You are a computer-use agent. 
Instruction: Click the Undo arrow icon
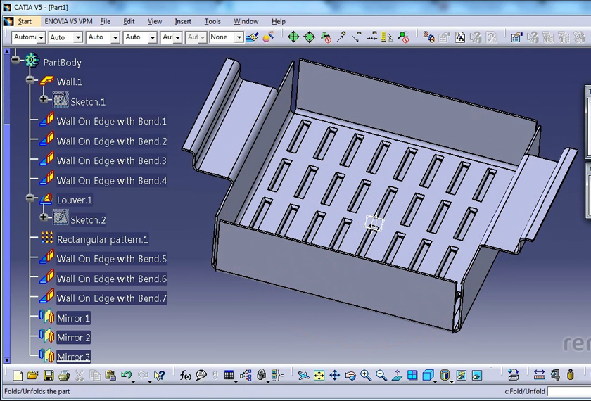126,376
